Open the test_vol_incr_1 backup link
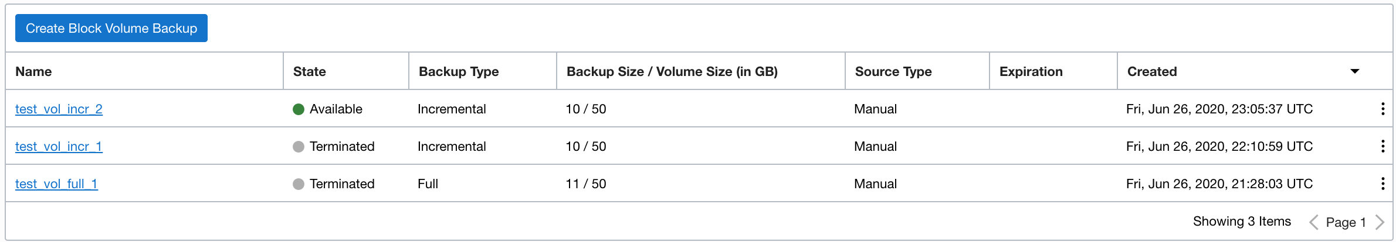The image size is (1396, 242). point(59,147)
